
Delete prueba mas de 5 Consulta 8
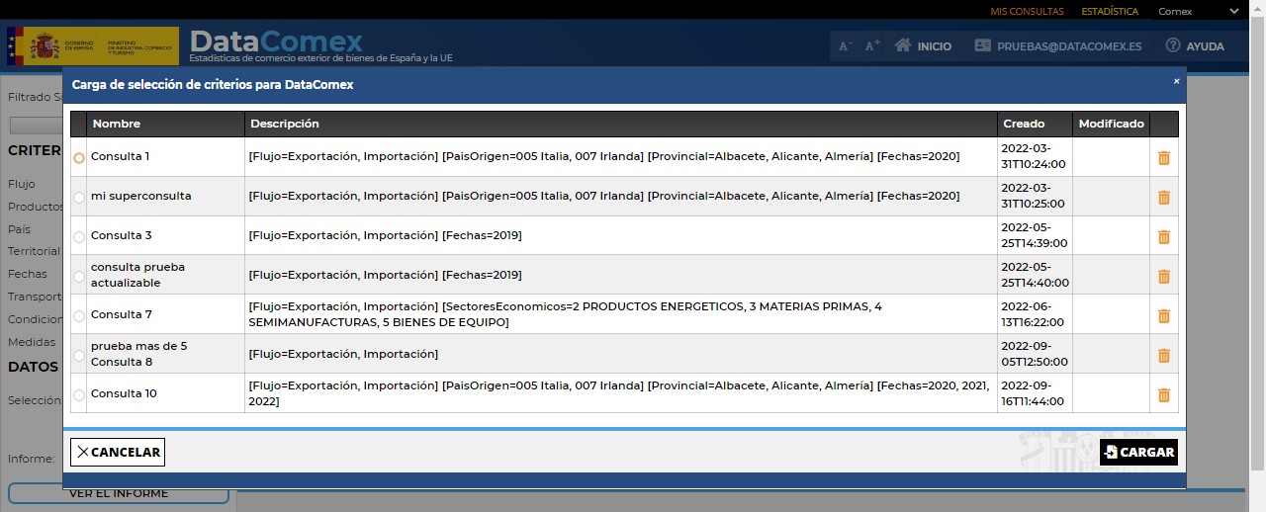[x=1163, y=356]
